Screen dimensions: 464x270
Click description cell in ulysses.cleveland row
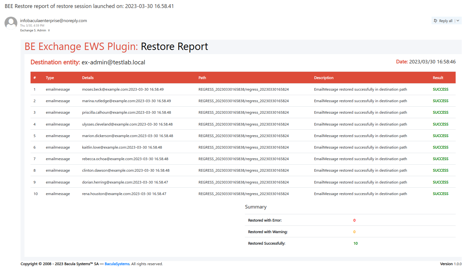point(360,124)
